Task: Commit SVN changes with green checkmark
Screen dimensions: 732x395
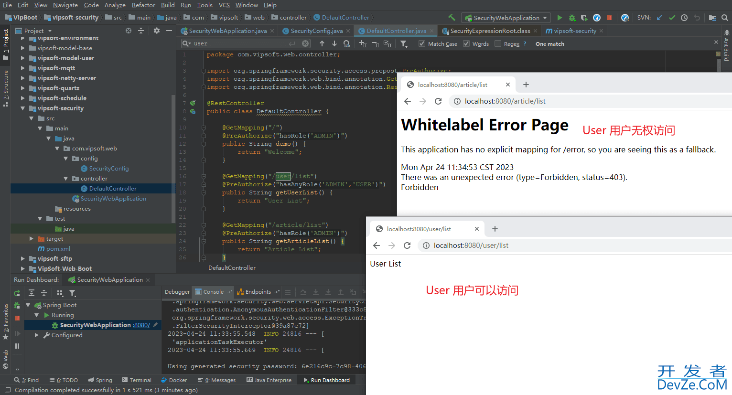Action: [x=672, y=18]
